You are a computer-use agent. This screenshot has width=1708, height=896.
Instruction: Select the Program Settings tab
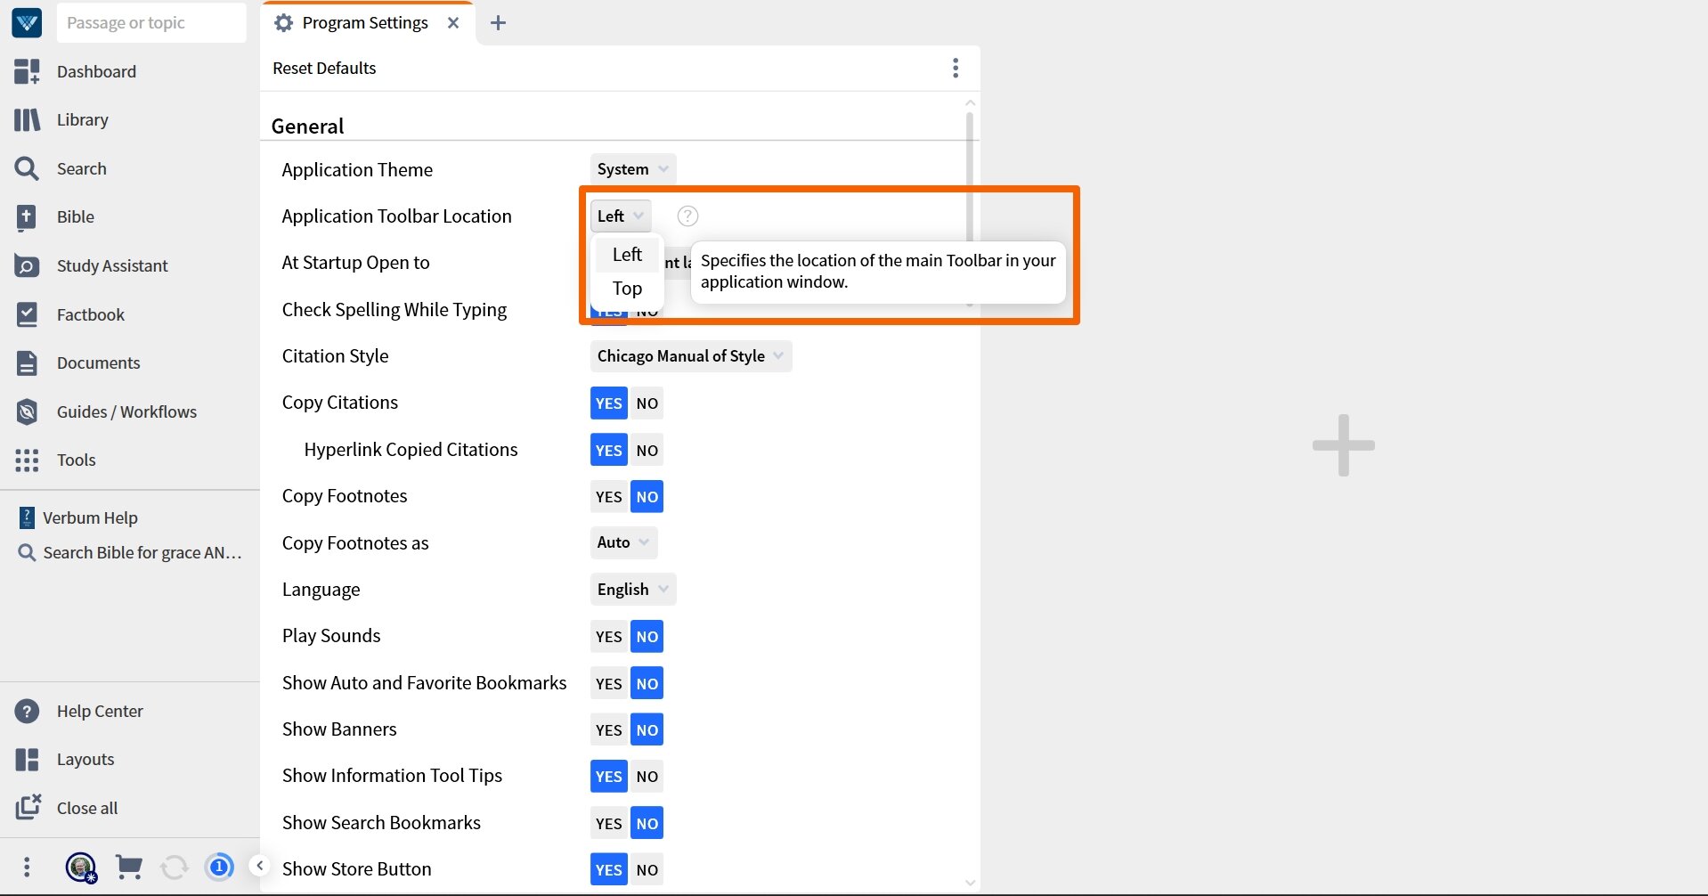[365, 22]
